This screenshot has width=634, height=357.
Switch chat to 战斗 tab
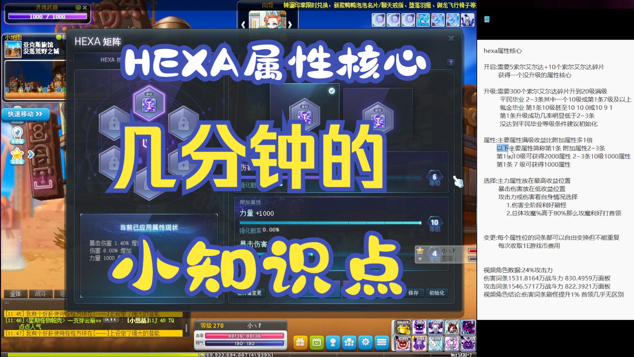(x=40, y=294)
